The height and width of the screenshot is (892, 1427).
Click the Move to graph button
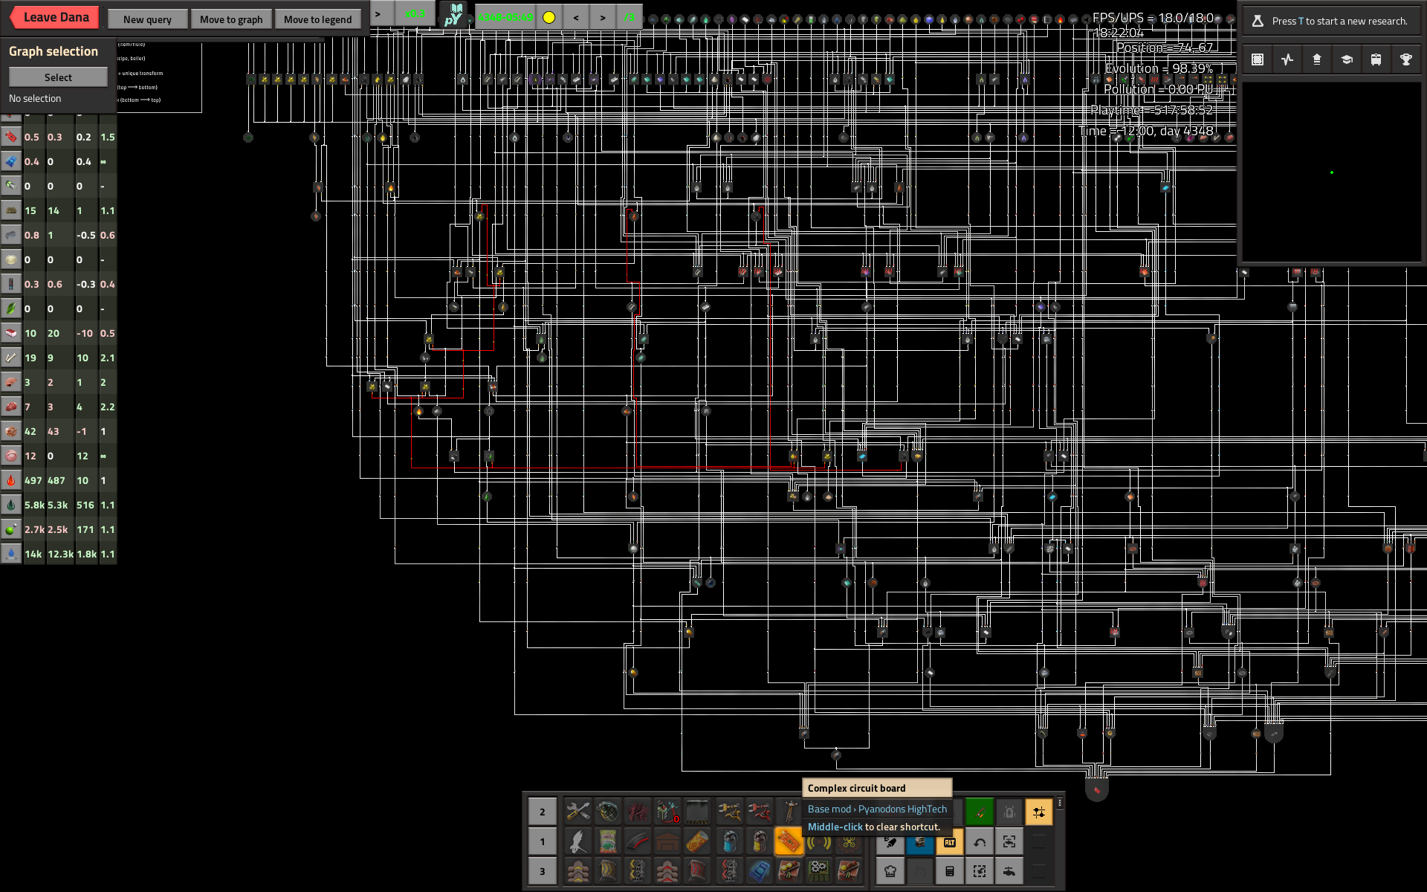[x=231, y=19]
